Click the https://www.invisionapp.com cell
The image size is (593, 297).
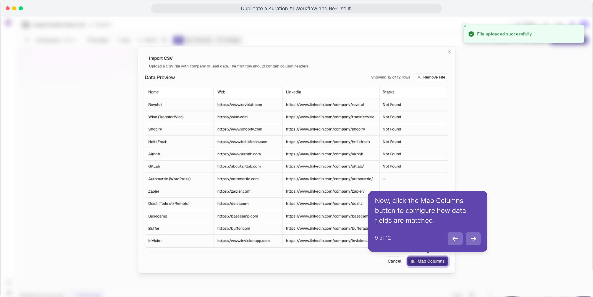pyautogui.click(x=248, y=241)
